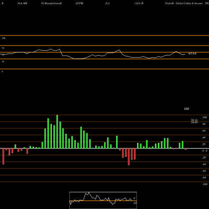Image resolution: width=209 pixels, height=209 pixels.
Task: Click the last red bar of MR histogram
Action: click(186, 149)
